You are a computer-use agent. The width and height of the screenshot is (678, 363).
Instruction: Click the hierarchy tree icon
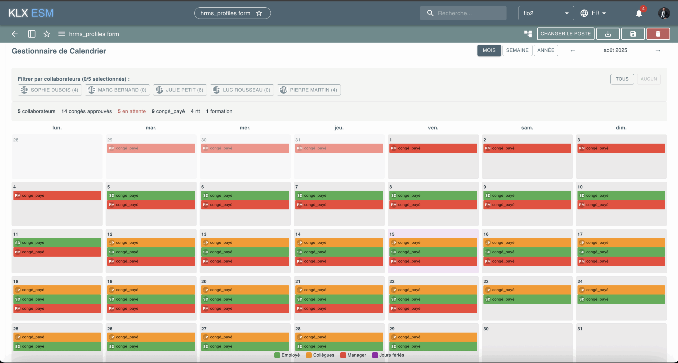(528, 34)
